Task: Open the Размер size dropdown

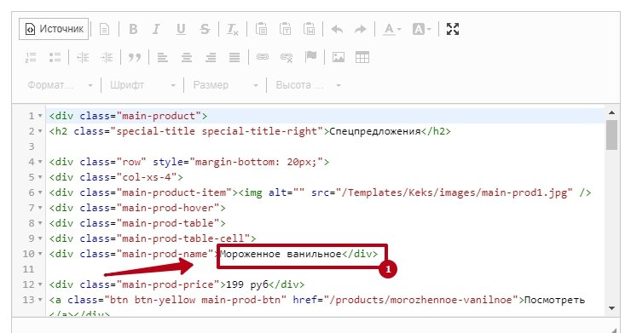Action: (x=225, y=85)
